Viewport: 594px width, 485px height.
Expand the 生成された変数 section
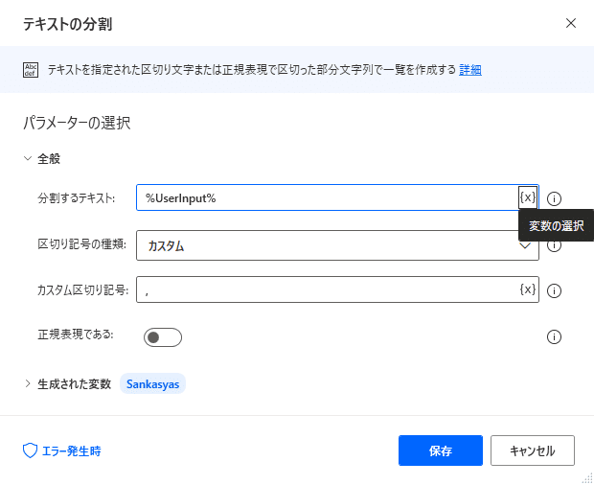coord(28,383)
